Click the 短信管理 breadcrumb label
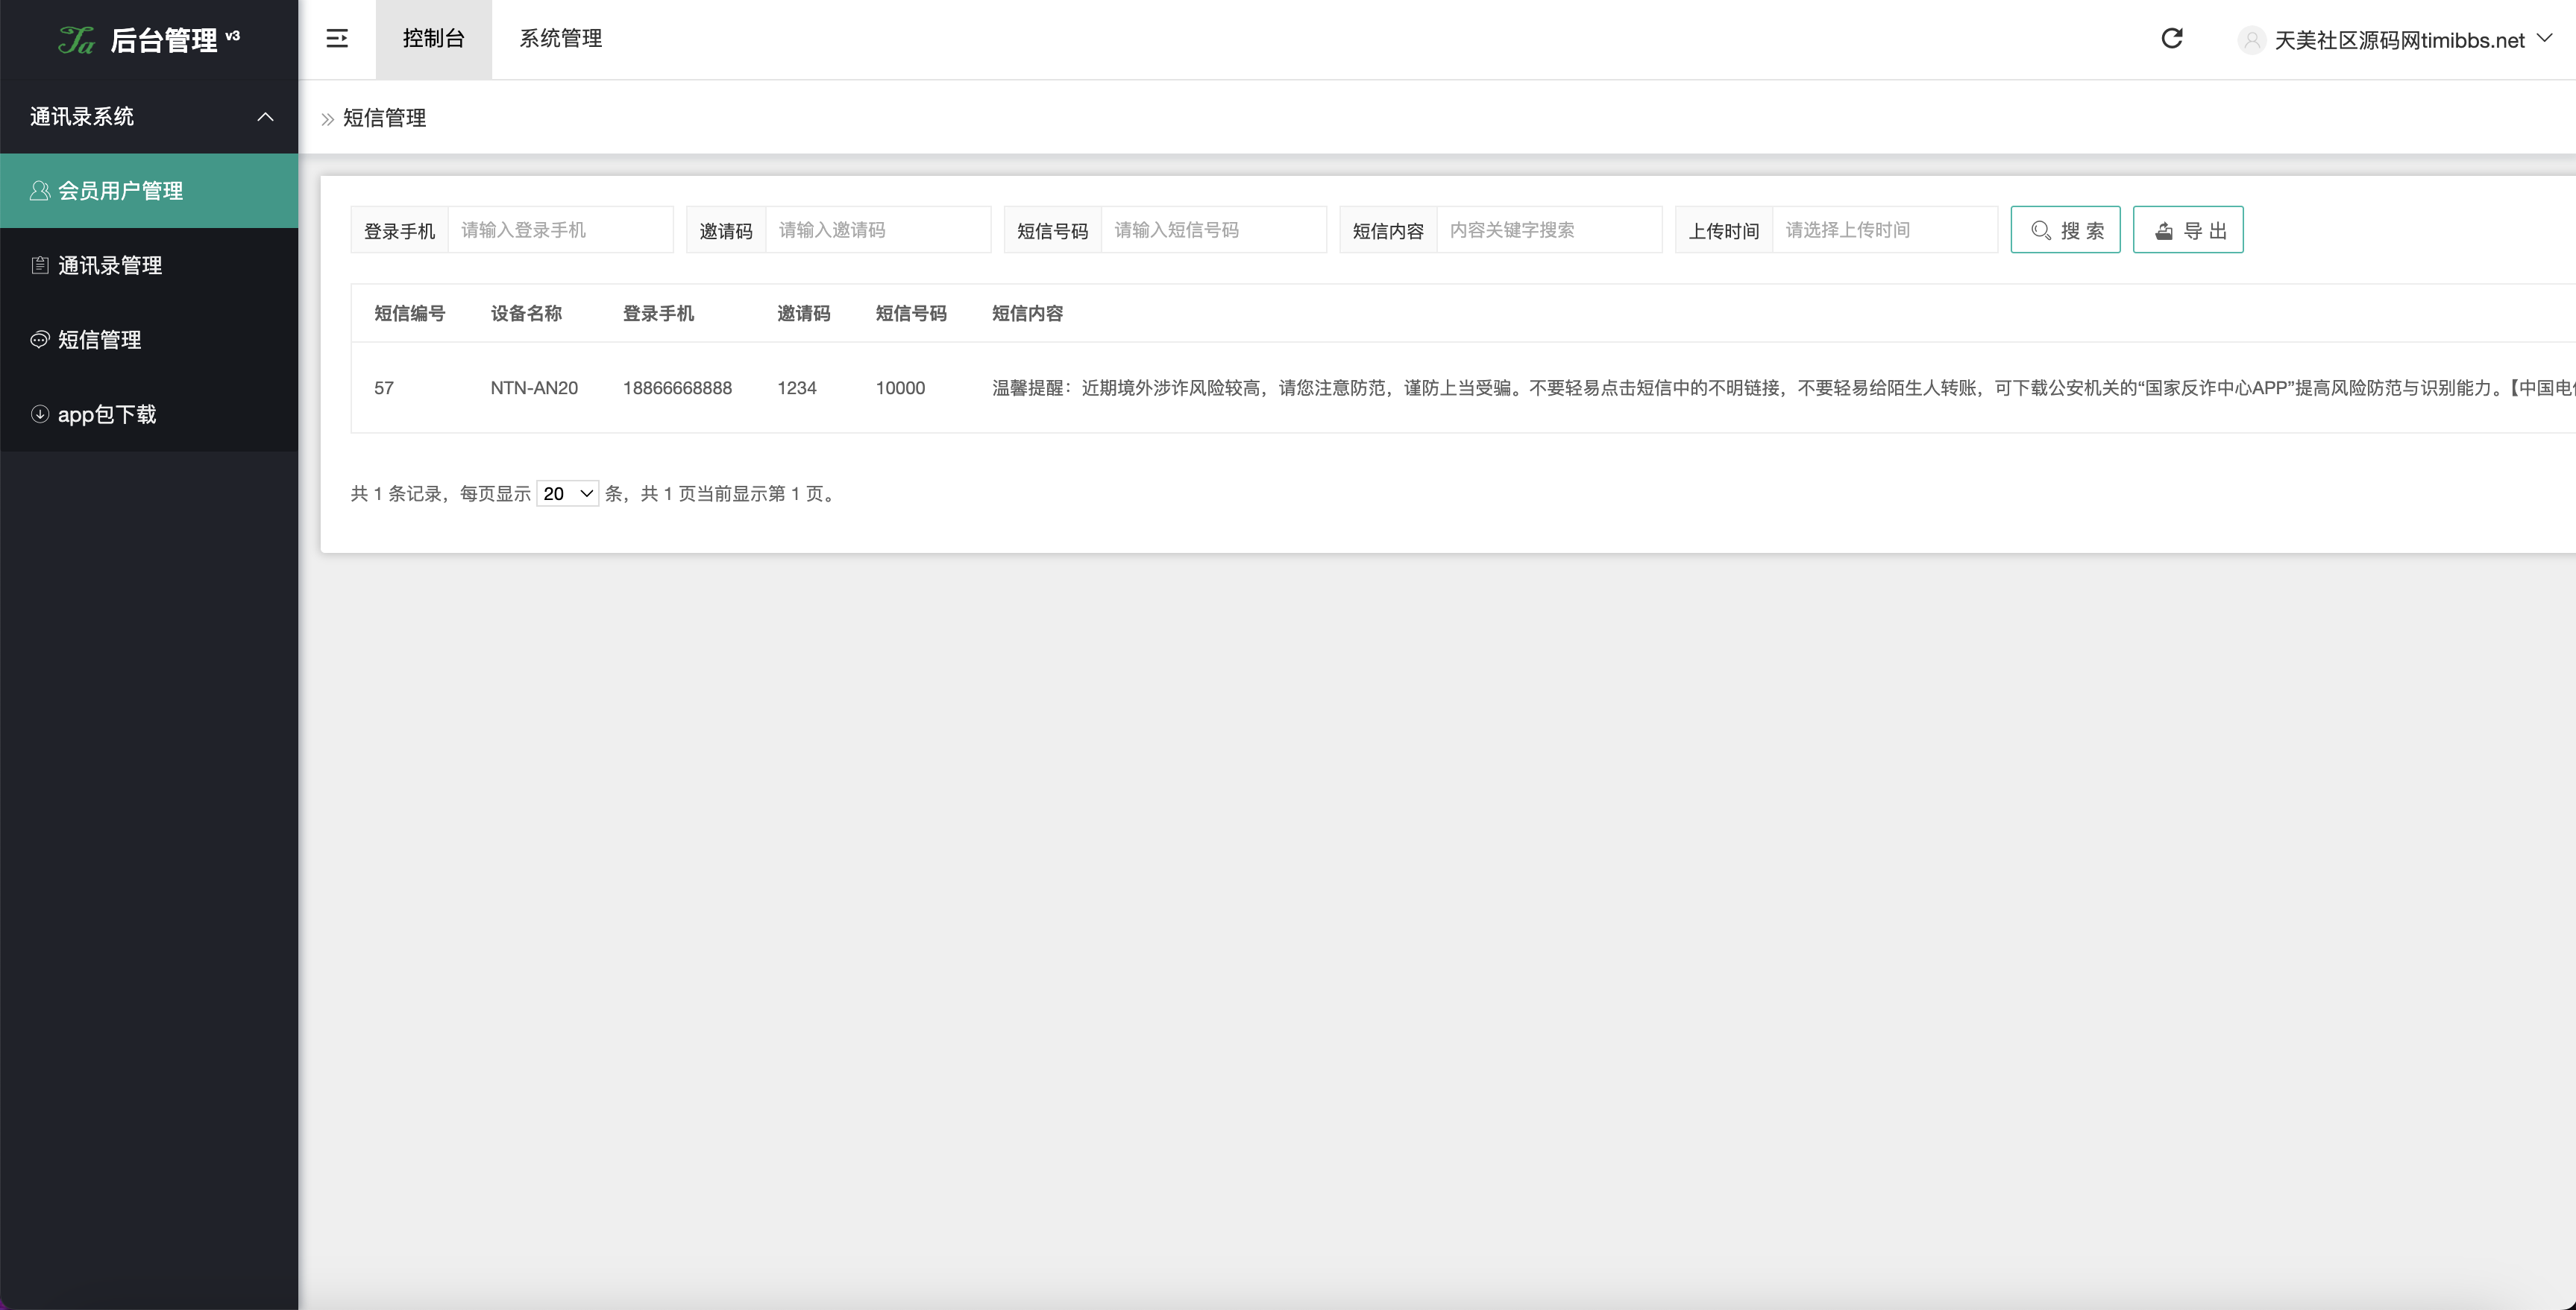The height and width of the screenshot is (1310, 2576). tap(383, 118)
